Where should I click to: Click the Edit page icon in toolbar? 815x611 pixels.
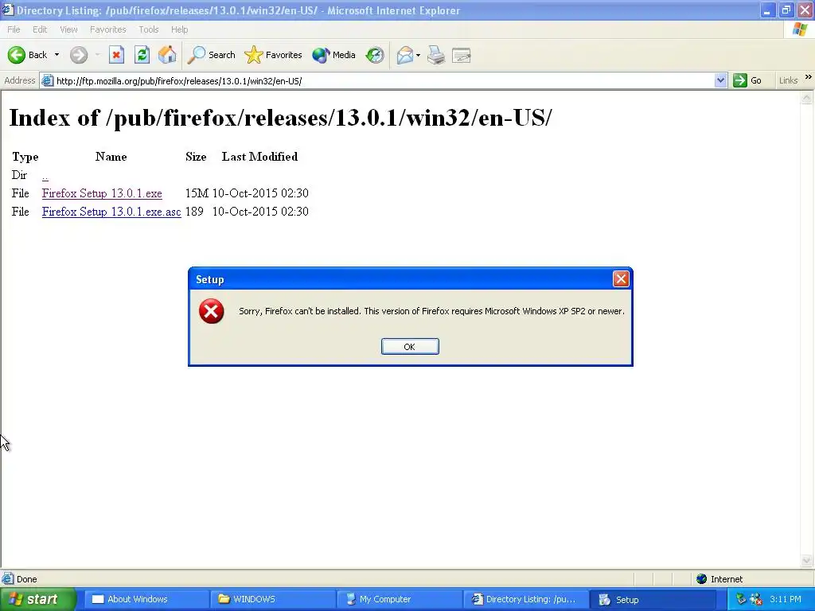click(462, 55)
